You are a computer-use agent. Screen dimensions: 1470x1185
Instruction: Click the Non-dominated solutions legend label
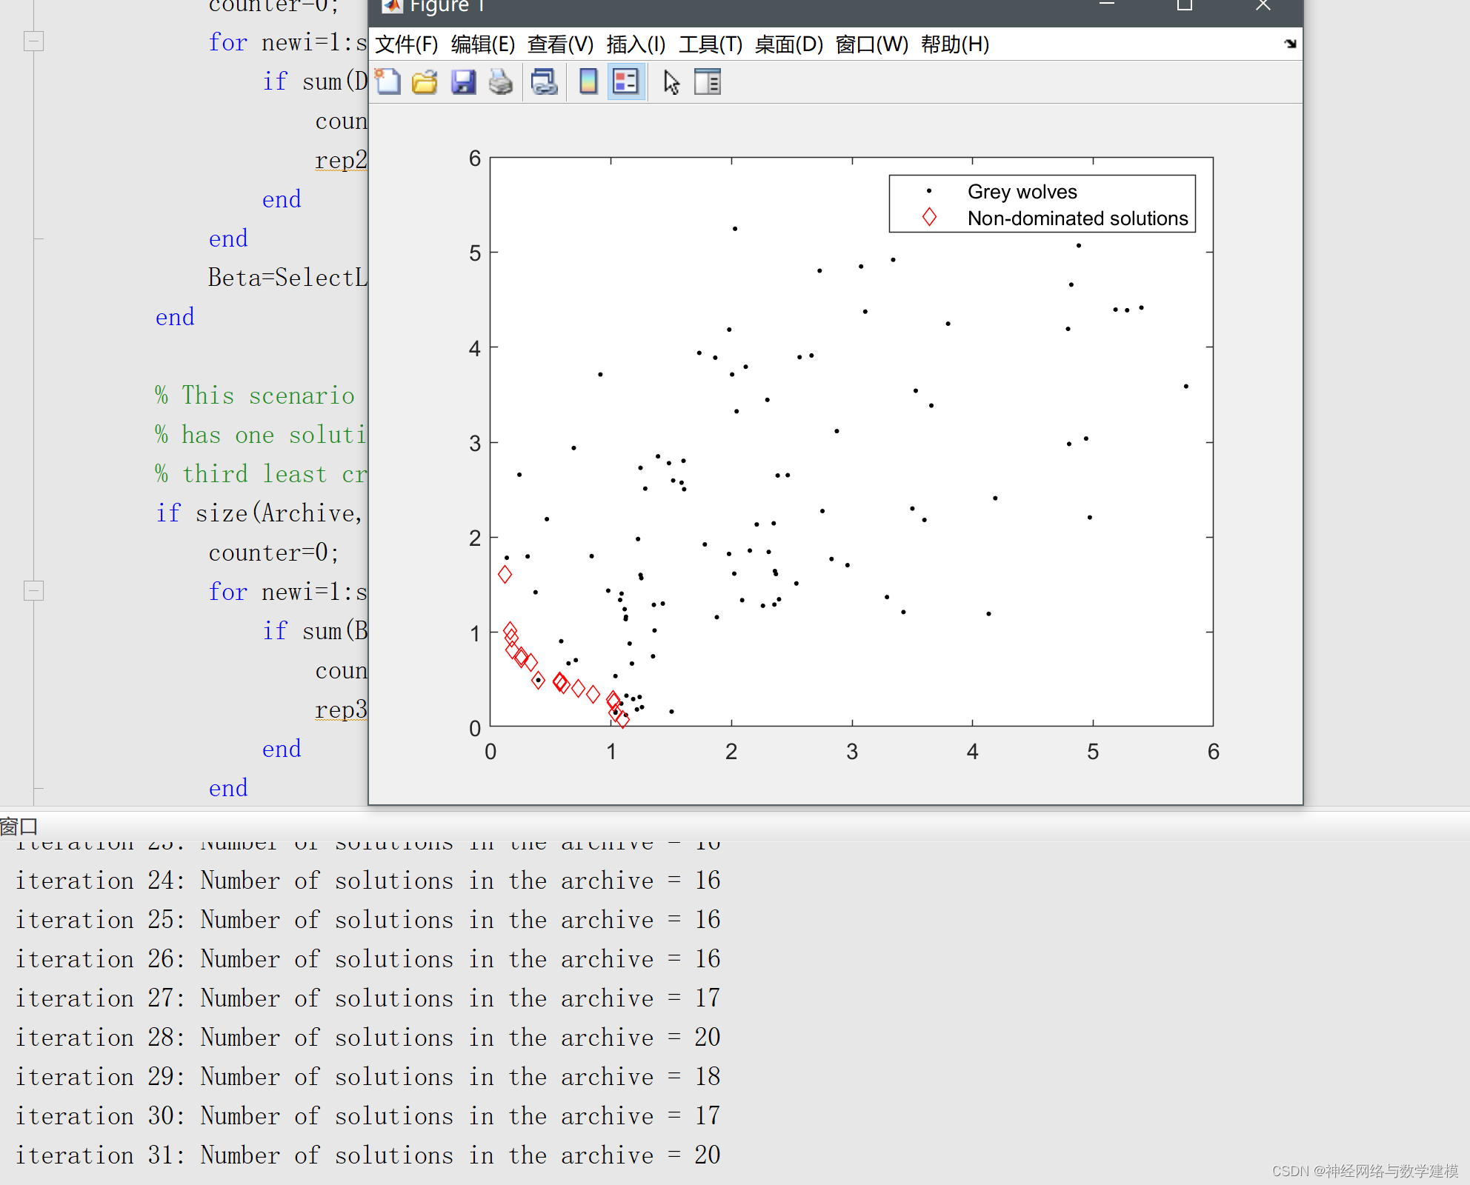click(1077, 218)
